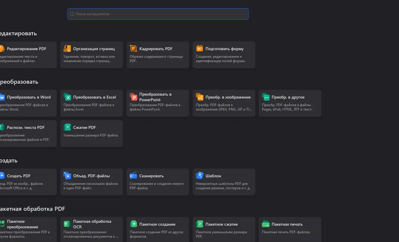Click the Batch Create plus icon

tap(133, 224)
